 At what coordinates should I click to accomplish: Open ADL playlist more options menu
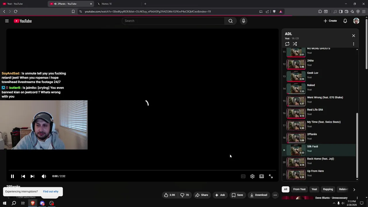[354, 44]
